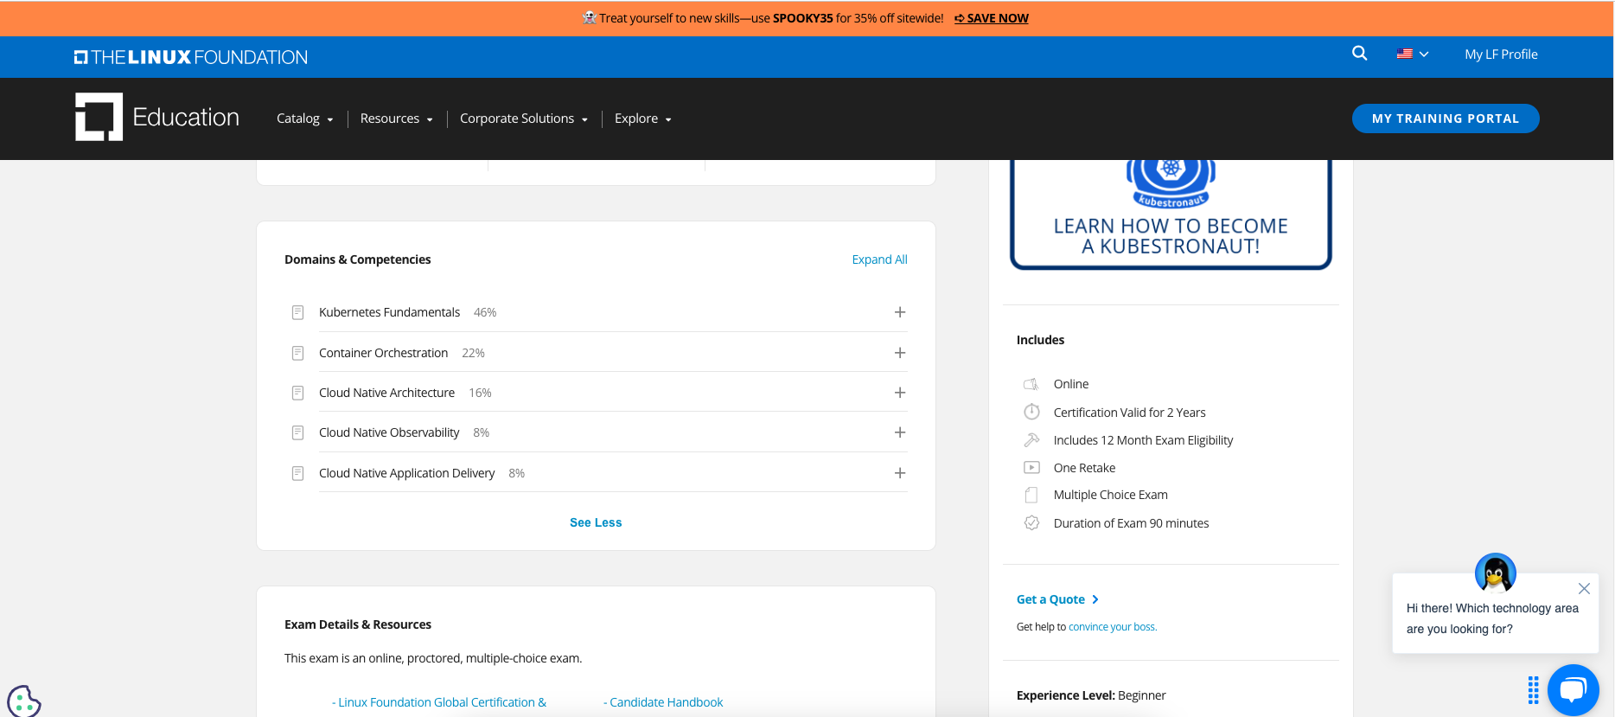Click Certification Valid for 2 Years text
1615x717 pixels.
point(1129,413)
